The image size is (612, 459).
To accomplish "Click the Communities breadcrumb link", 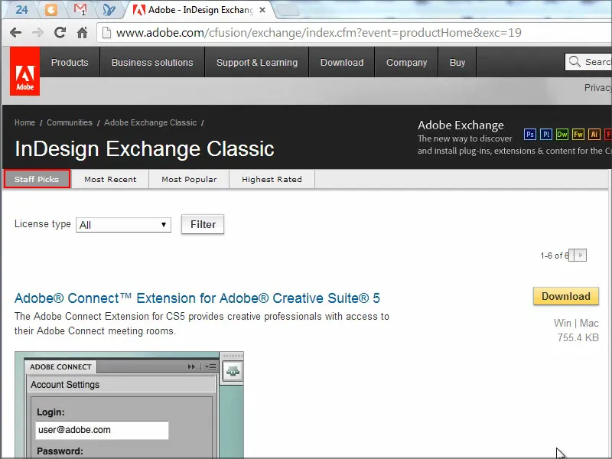I will click(x=70, y=122).
